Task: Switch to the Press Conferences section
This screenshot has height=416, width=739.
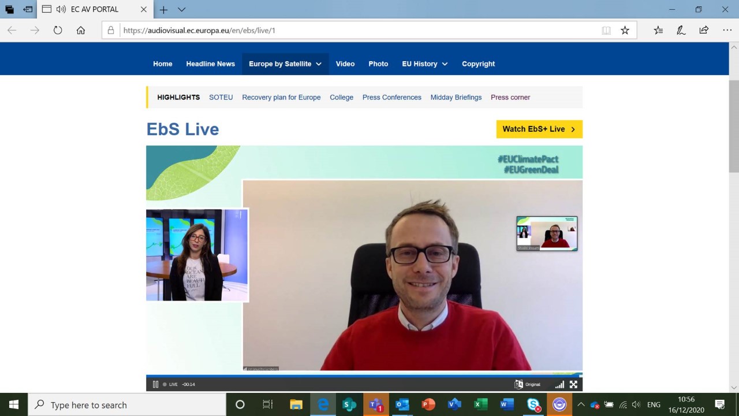Action: click(x=391, y=97)
